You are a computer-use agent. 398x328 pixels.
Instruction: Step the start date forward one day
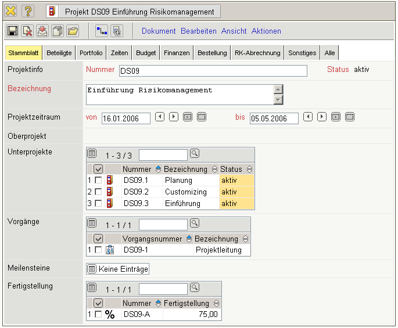pyautogui.click(x=174, y=117)
